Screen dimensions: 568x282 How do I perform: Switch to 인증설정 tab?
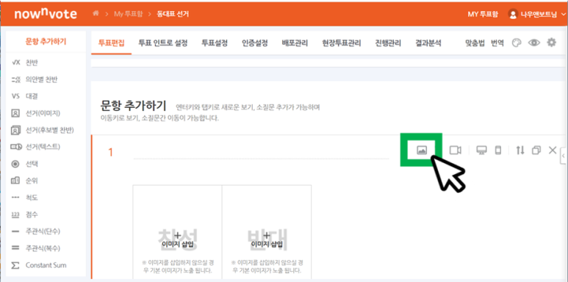coord(255,43)
